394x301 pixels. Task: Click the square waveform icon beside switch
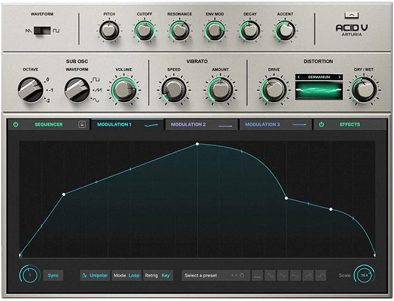56,30
